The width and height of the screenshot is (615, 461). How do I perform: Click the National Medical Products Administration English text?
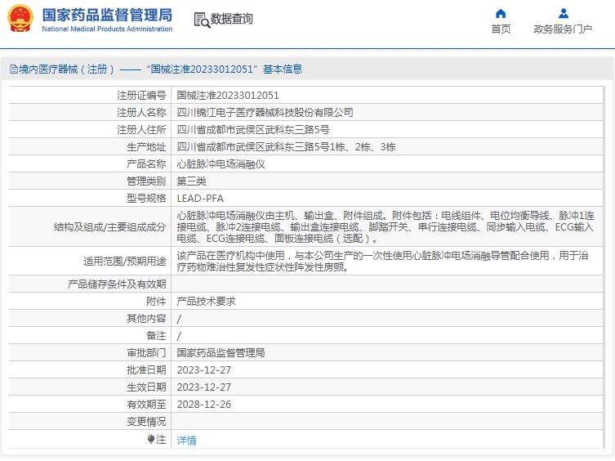click(106, 29)
